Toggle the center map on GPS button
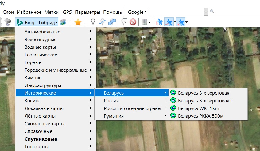The image size is (260, 151). click(x=180, y=22)
